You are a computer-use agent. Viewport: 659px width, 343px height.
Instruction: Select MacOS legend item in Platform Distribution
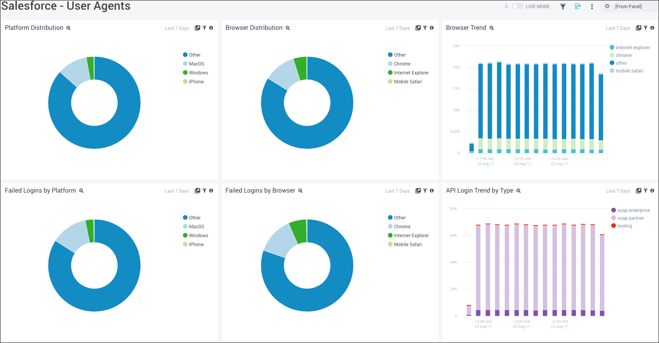pyautogui.click(x=196, y=64)
